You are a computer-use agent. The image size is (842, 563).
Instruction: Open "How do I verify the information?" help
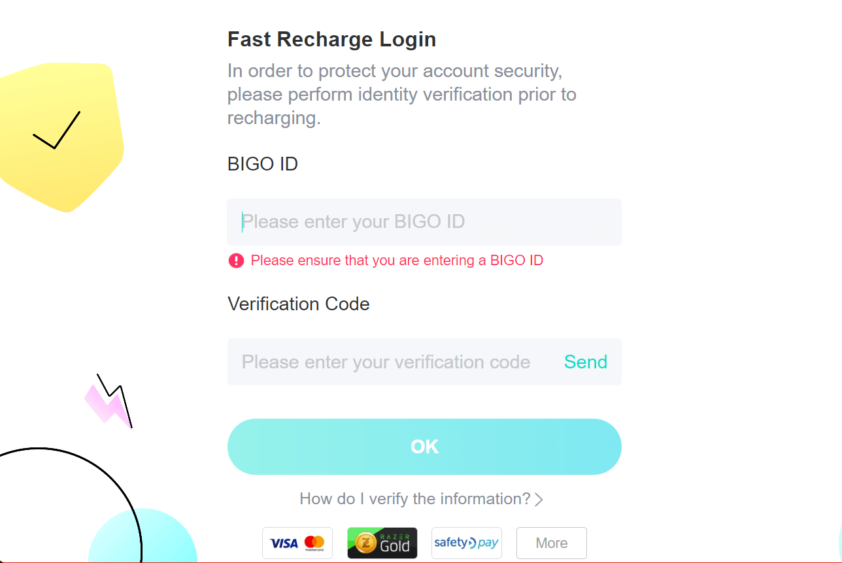coord(415,498)
